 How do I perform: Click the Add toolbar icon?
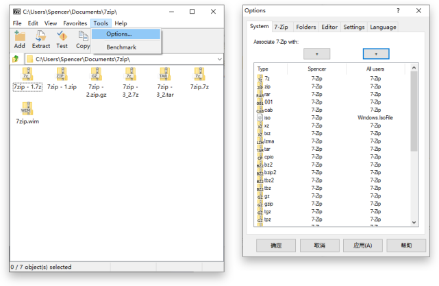click(20, 36)
